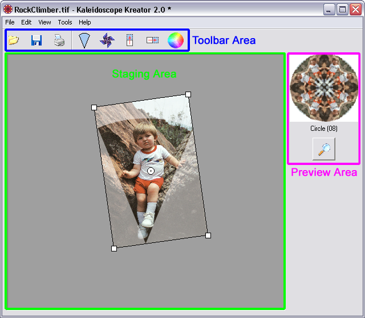Click the magnifying glass preview button
365x318 pixels.
[x=324, y=149]
